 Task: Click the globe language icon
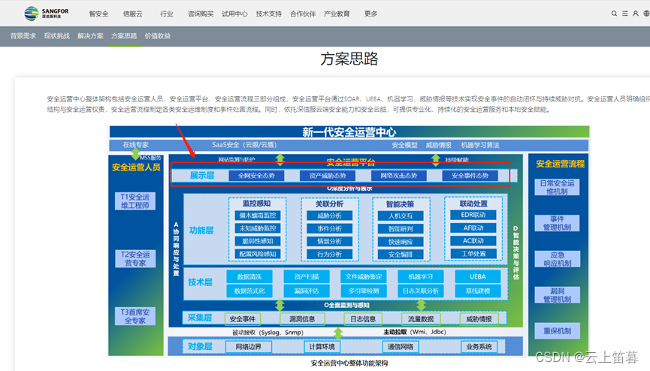point(646,14)
